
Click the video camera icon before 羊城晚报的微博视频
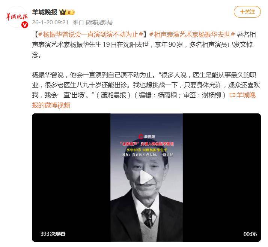click(x=232, y=95)
